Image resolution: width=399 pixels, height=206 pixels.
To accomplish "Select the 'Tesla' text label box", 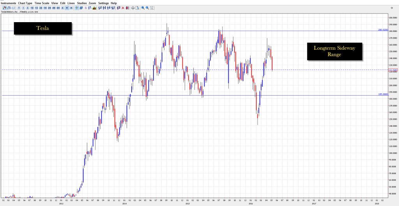I will point(43,28).
